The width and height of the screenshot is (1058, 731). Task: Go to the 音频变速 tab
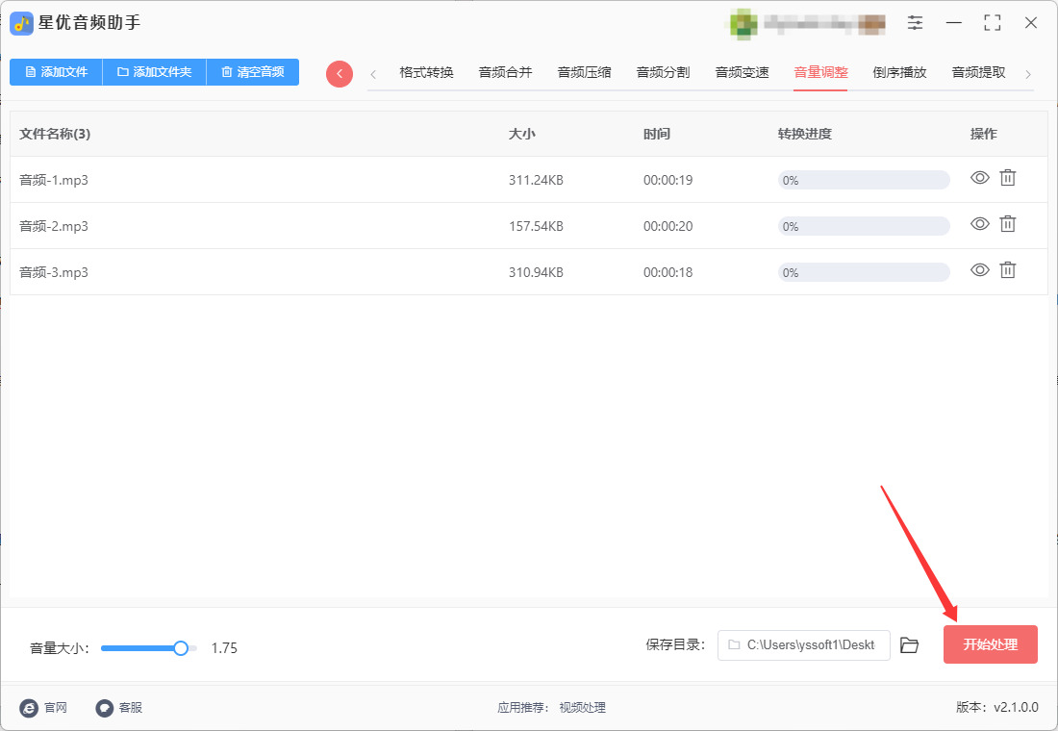click(743, 72)
